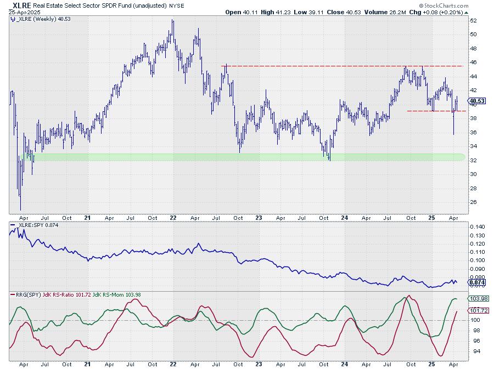Viewport: 494px width, 369px height.
Task: Click the red RS-Ratio value tag 101.72
Action: (x=475, y=311)
